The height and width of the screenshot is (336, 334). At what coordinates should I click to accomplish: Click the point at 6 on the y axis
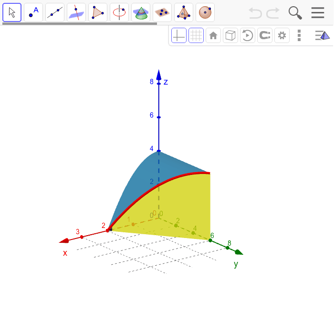pyautogui.click(x=210, y=240)
